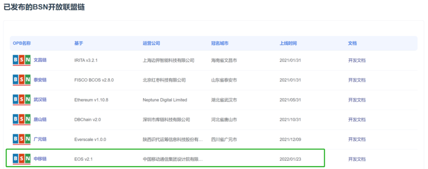Select the IRITA v3.2.1 cell
This screenshot has height=169, width=428.
(86, 60)
